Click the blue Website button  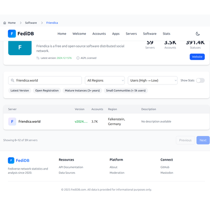click(x=197, y=57)
